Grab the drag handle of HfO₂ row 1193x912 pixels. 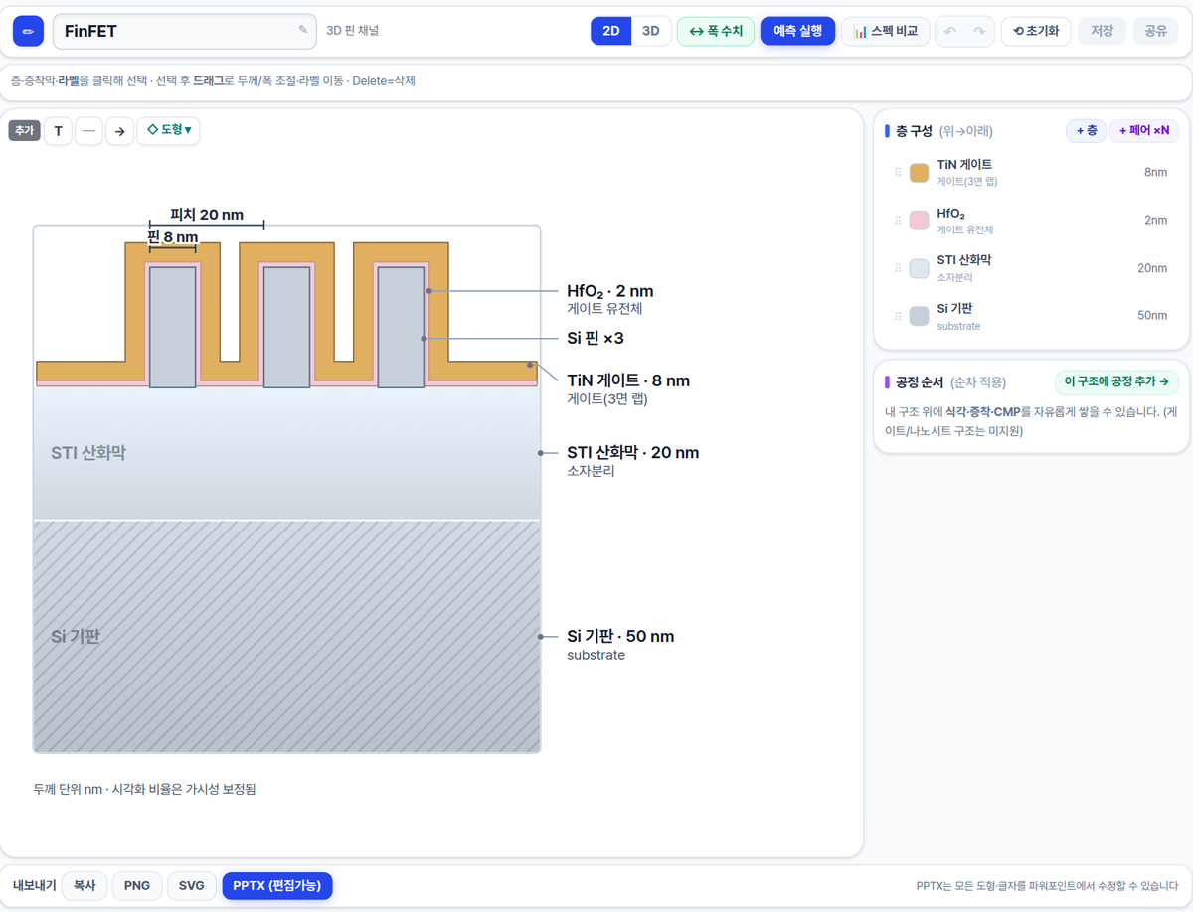click(x=898, y=221)
